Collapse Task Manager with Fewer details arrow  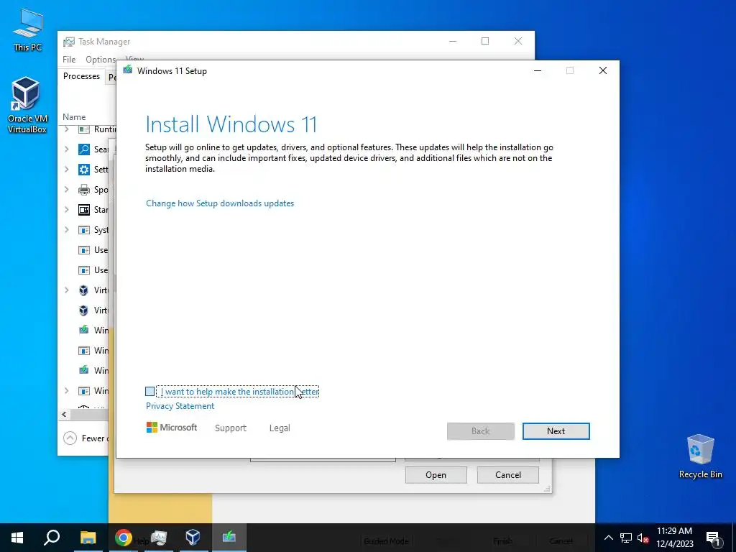[70, 438]
